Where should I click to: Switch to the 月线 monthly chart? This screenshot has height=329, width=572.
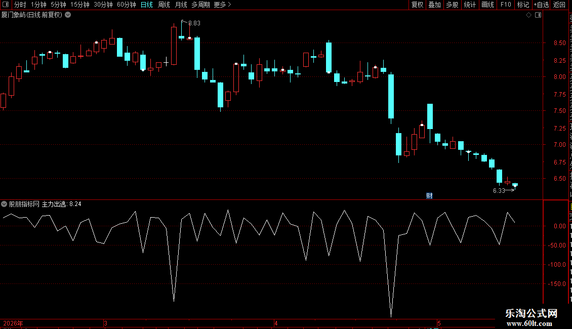181,5
